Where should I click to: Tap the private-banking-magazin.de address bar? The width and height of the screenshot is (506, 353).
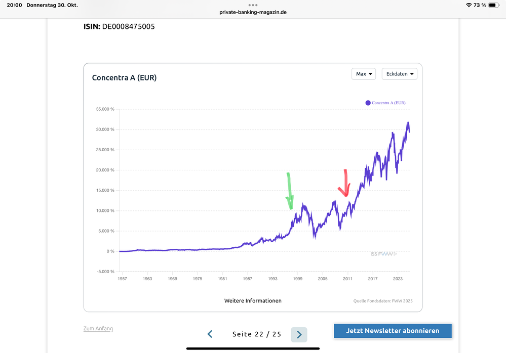coord(253,12)
